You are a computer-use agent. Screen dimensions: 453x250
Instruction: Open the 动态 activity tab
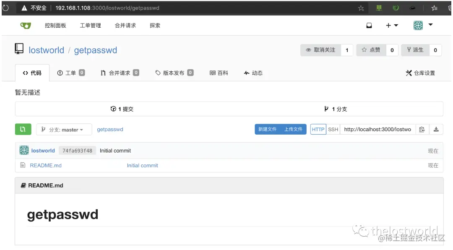tap(253, 73)
